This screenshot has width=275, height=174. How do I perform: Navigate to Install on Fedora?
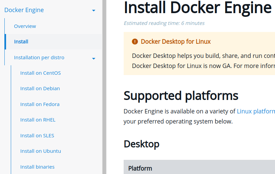coord(40,104)
